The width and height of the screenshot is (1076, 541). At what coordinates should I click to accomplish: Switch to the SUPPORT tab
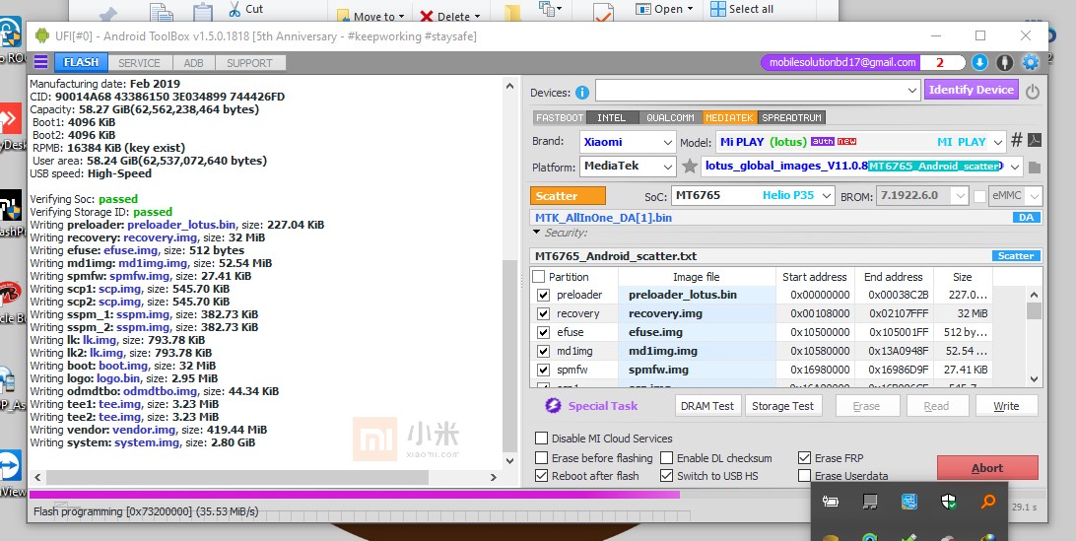click(250, 62)
